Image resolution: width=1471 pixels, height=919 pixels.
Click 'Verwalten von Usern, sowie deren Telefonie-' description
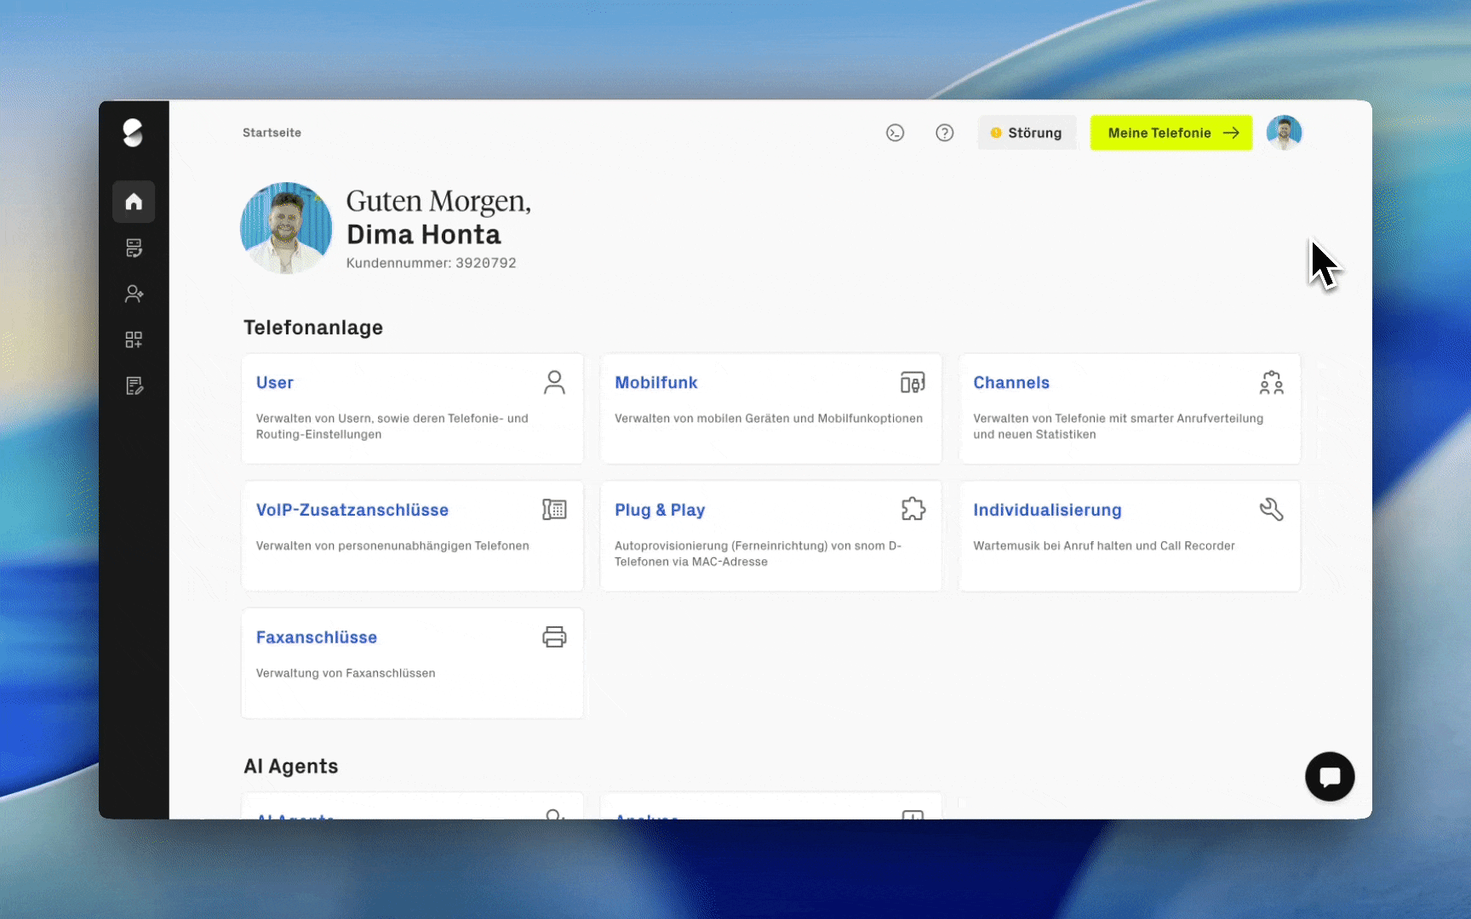click(x=392, y=418)
